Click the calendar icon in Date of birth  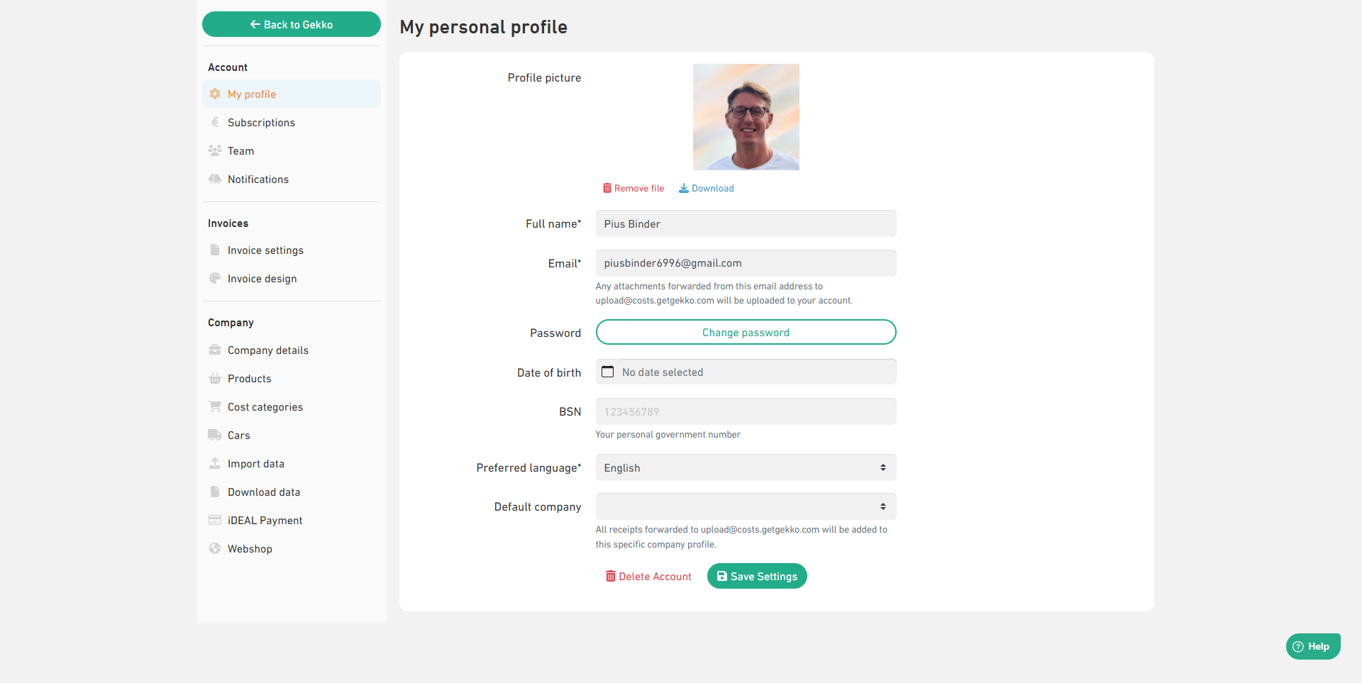[608, 372]
